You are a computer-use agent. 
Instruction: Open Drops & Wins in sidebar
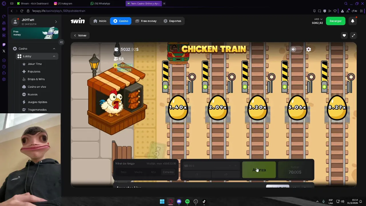[36, 79]
